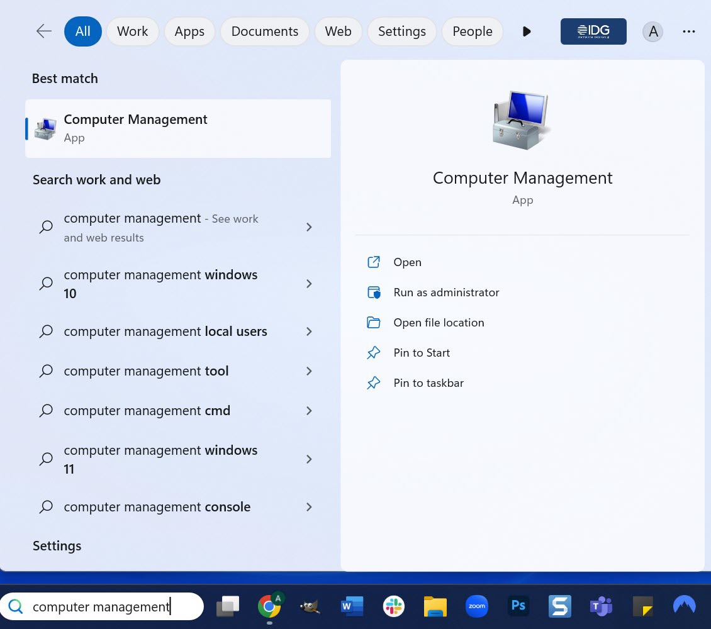Open Photoshop from the taskbar
Viewport: 711px width, 629px height.
coord(518,606)
